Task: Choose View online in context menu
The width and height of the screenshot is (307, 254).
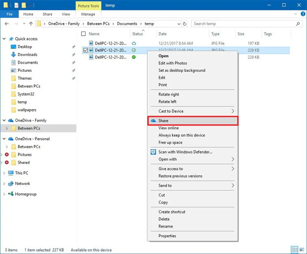Action: pos(193,128)
